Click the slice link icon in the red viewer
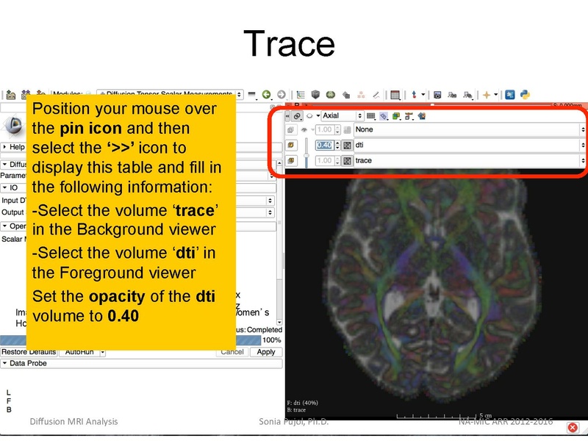 297,115
